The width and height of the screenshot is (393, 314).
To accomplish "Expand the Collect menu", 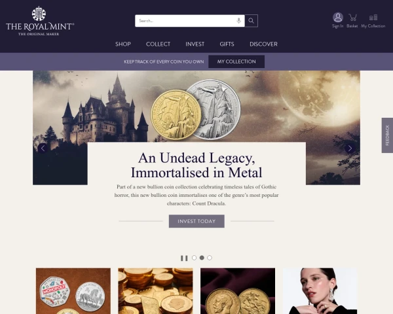I will tap(158, 44).
